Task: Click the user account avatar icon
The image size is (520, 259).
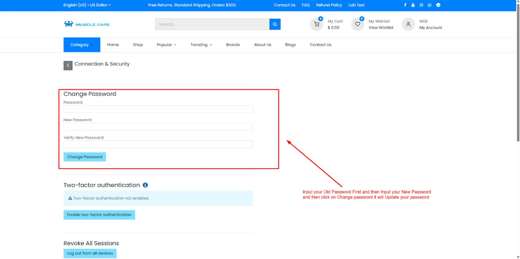Action: 408,24
